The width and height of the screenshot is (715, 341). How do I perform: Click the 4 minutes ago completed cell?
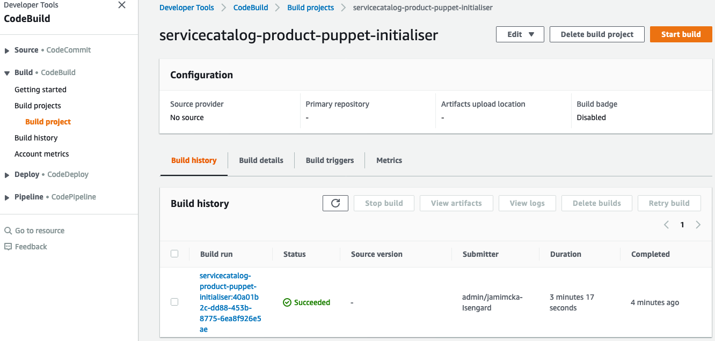(x=655, y=302)
